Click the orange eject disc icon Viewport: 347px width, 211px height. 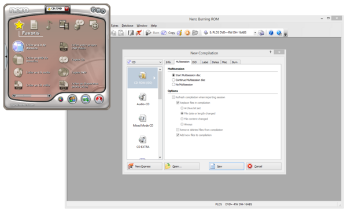point(187,33)
